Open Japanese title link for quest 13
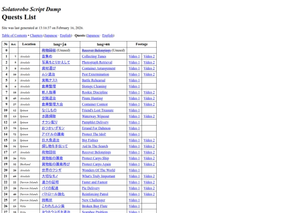 pyautogui.click(x=53, y=128)
